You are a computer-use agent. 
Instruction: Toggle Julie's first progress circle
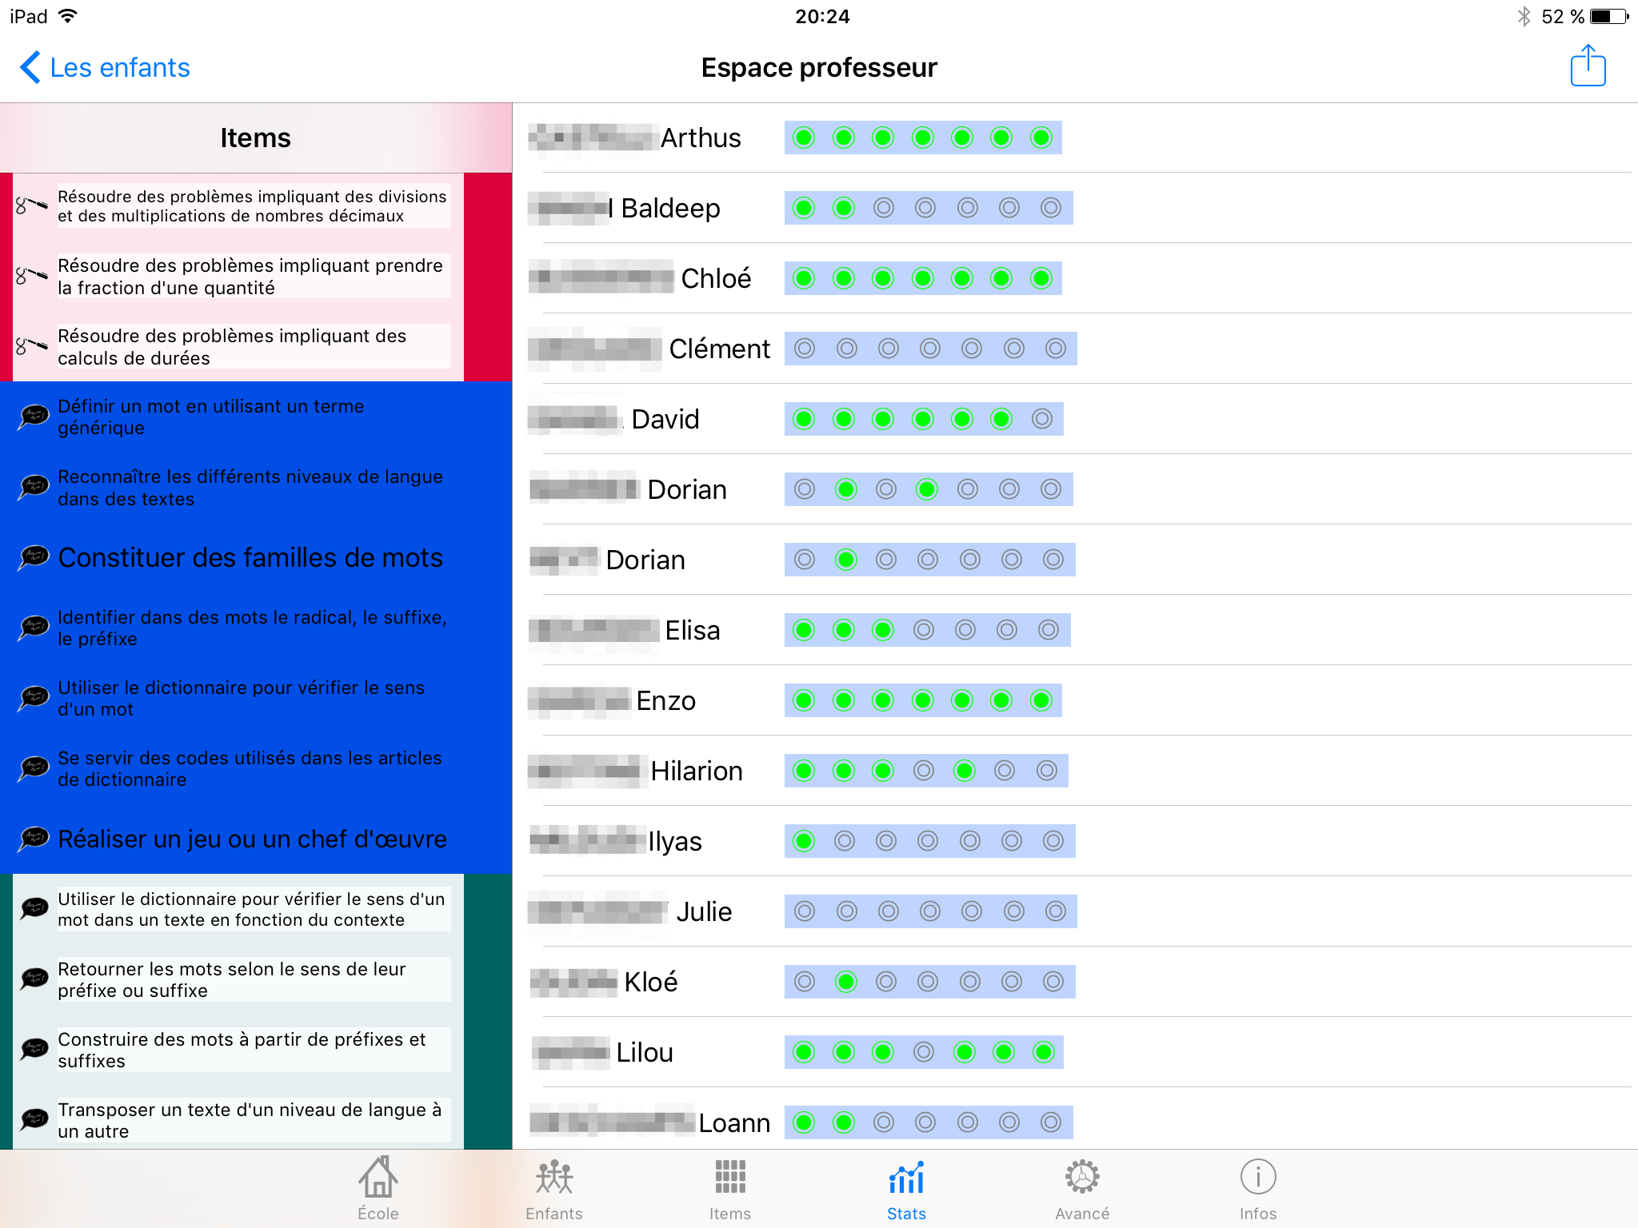(805, 911)
